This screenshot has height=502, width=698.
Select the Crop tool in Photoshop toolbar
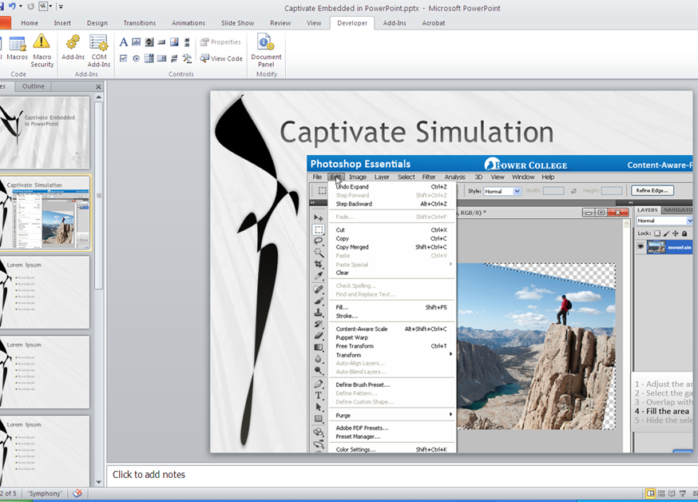click(319, 265)
